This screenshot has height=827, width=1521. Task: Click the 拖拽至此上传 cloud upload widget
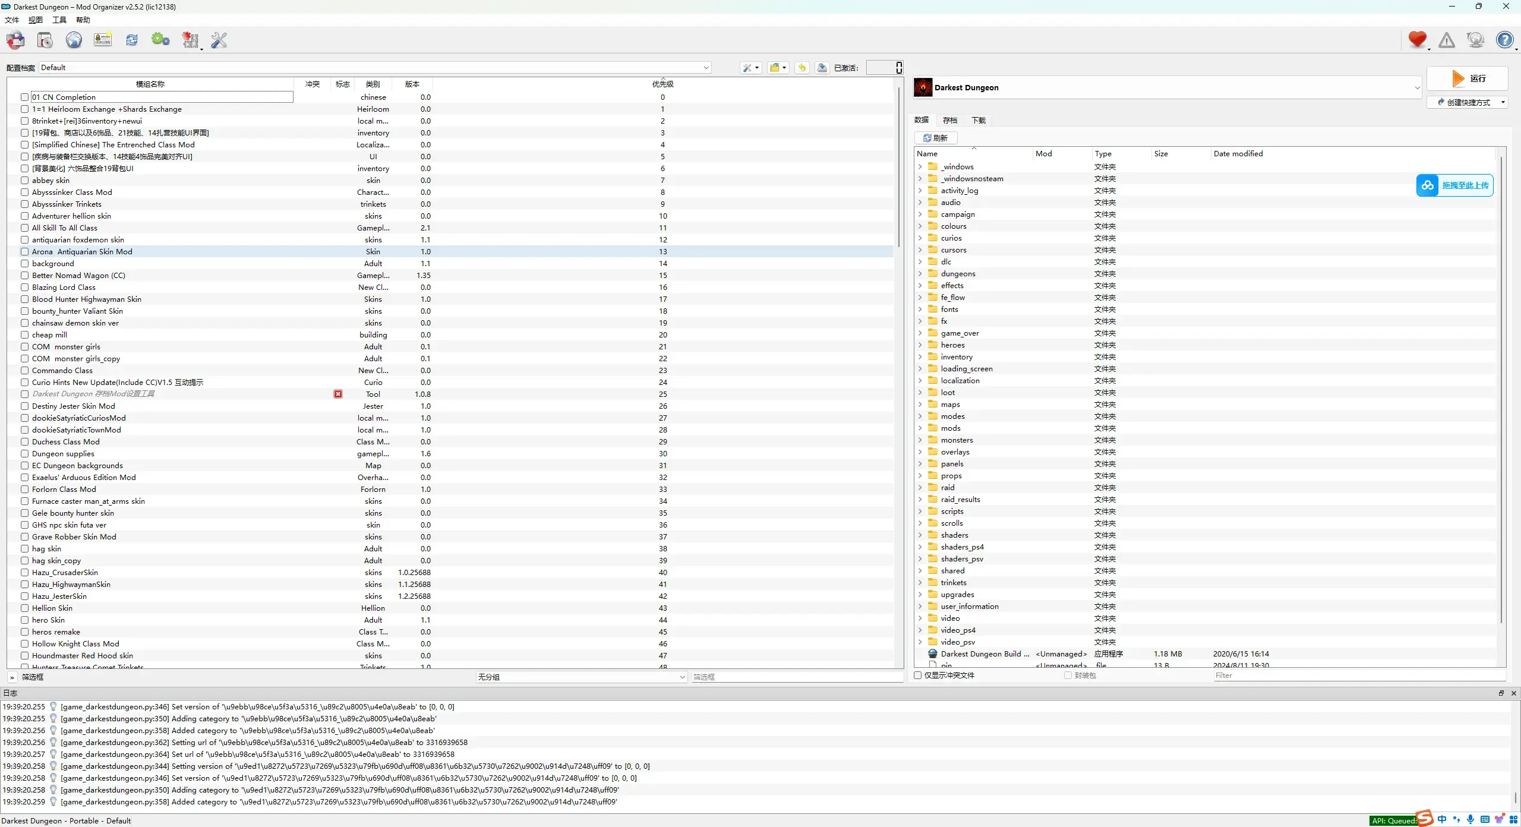click(1454, 185)
